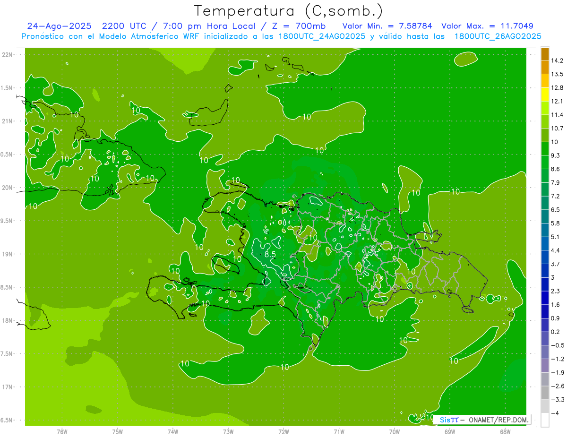Select the date text "24-Ago-2025"
The image size is (567, 438).
[x=59, y=26]
